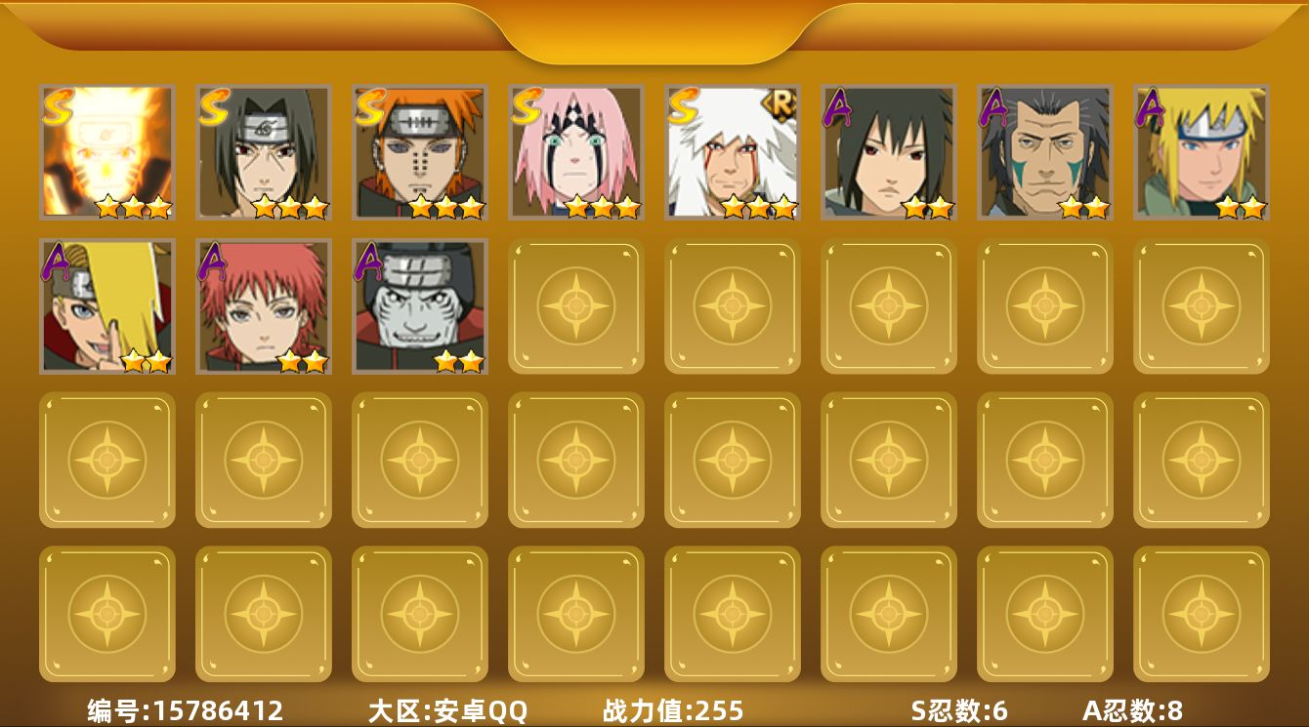Click the three stars on pink-haired ninja card
Viewport: 1309px width, 727px height.
point(602,207)
